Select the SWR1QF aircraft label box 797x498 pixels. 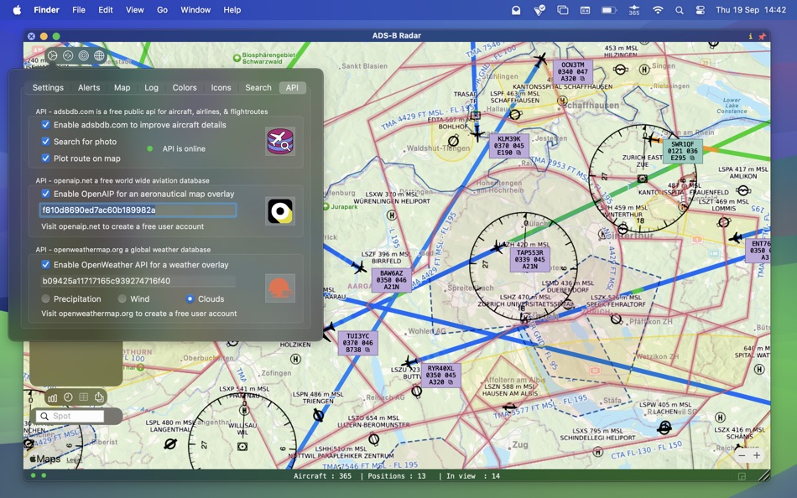(x=683, y=151)
